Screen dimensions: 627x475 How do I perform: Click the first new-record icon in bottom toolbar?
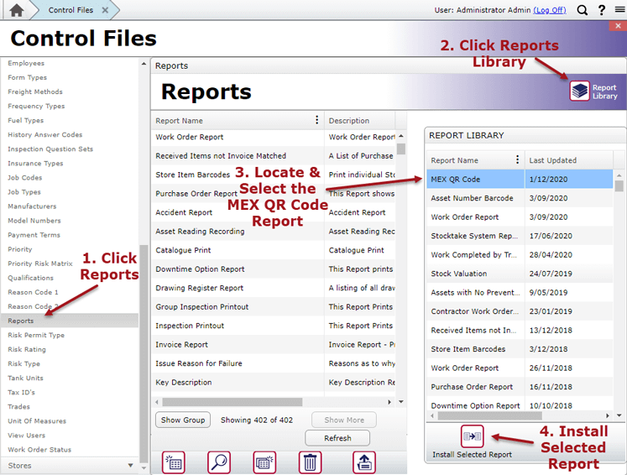click(174, 462)
